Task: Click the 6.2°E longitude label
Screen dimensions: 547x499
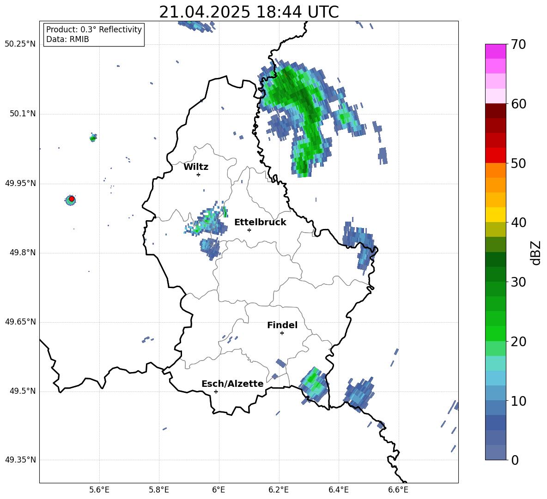Action: click(x=279, y=490)
